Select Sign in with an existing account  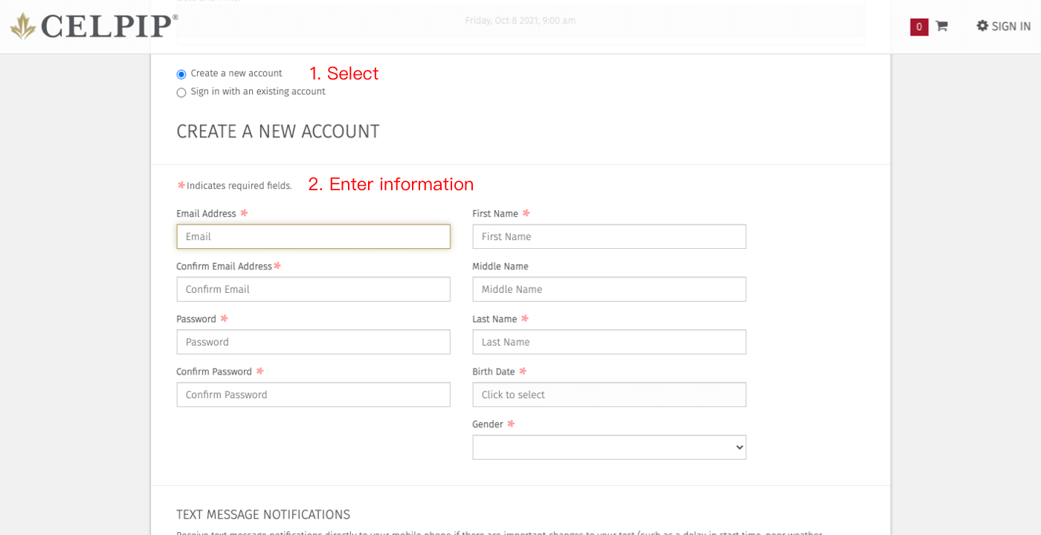(181, 93)
